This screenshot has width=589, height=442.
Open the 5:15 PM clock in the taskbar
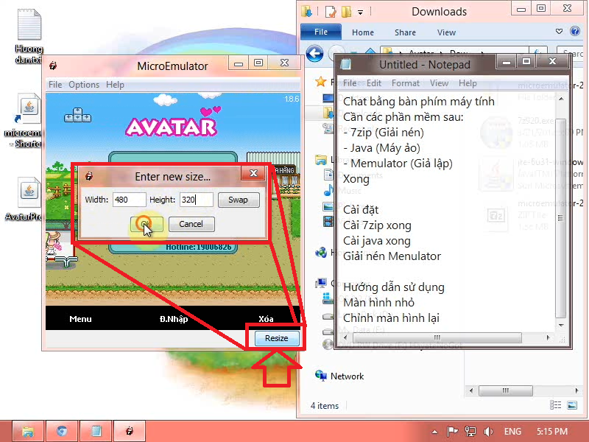click(551, 431)
